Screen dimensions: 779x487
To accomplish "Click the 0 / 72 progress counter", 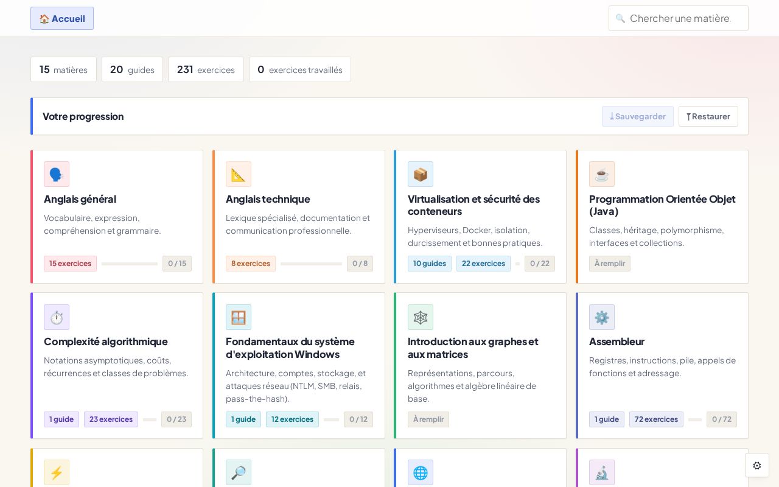I will pos(722,419).
